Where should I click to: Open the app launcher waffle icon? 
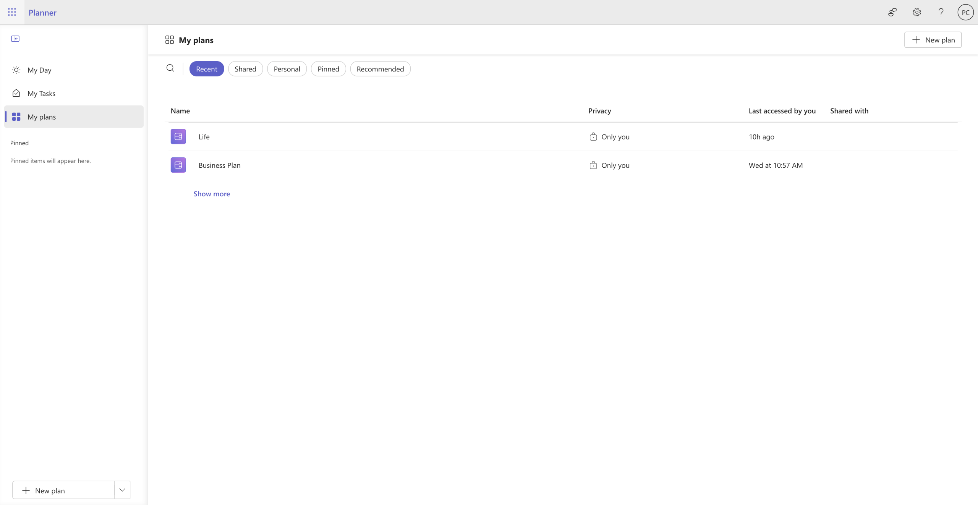(x=12, y=12)
